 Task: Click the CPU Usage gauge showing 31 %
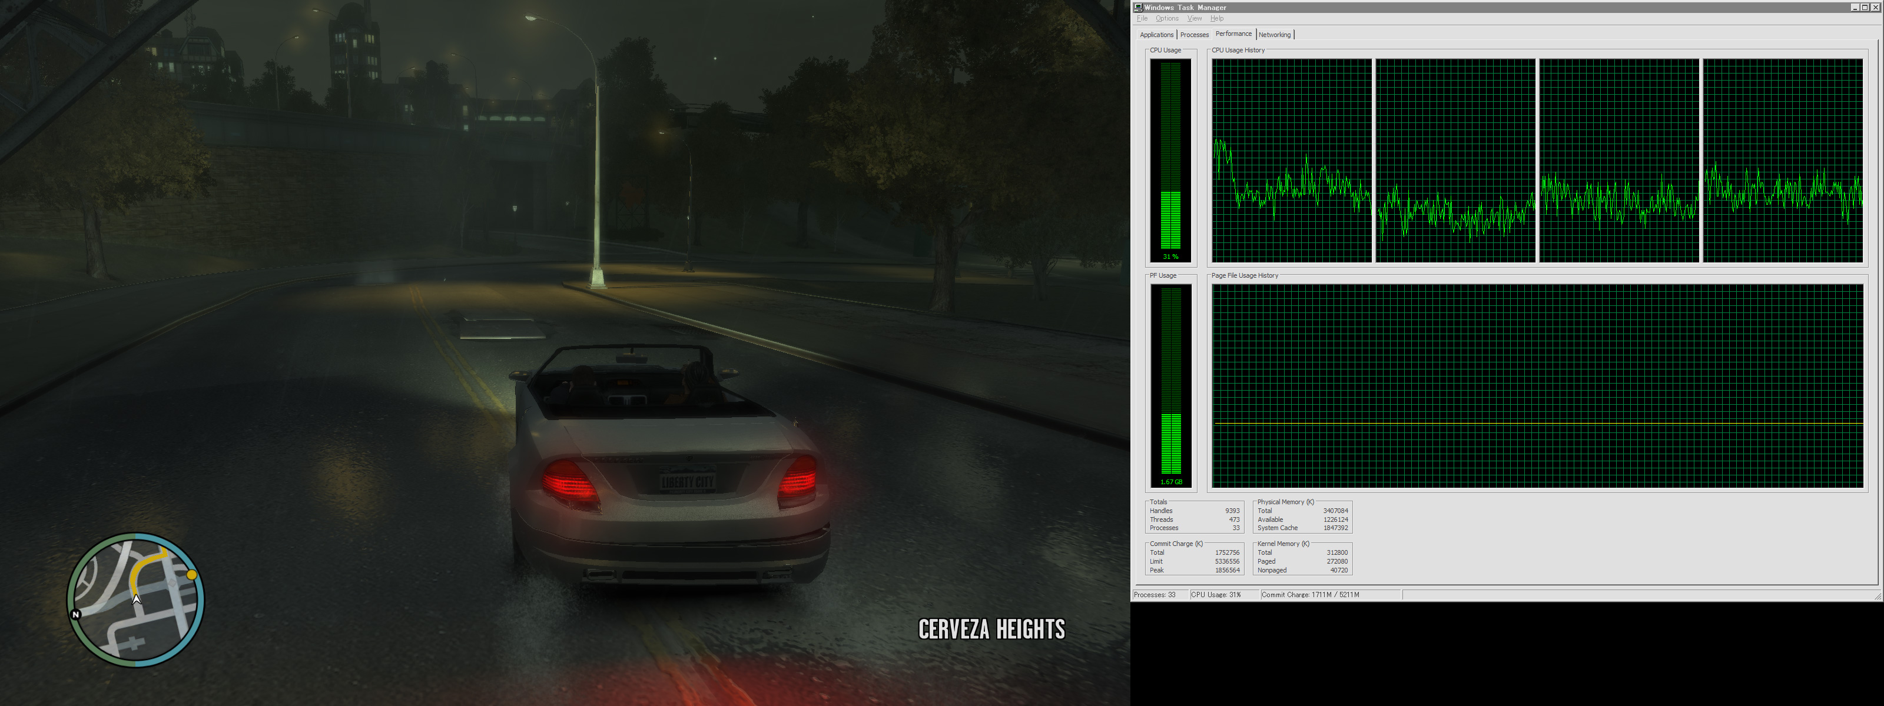(x=1170, y=160)
